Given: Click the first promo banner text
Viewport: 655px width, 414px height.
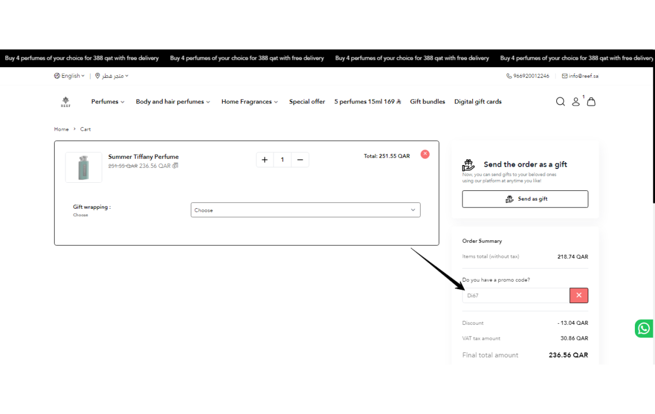Looking at the screenshot, I should tap(82, 58).
